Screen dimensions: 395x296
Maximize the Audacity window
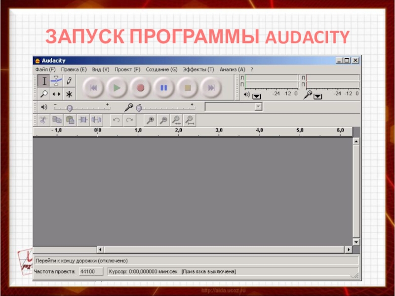coord(347,60)
